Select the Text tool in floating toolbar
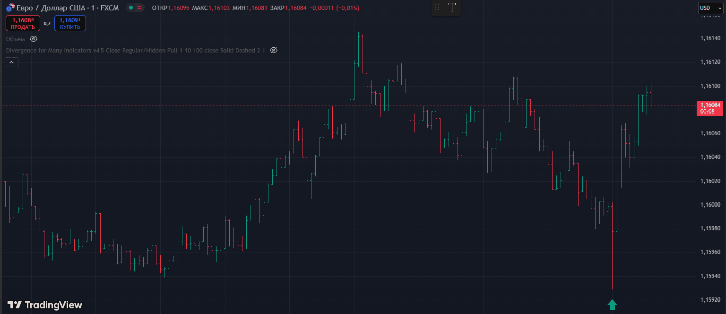 pyautogui.click(x=452, y=7)
